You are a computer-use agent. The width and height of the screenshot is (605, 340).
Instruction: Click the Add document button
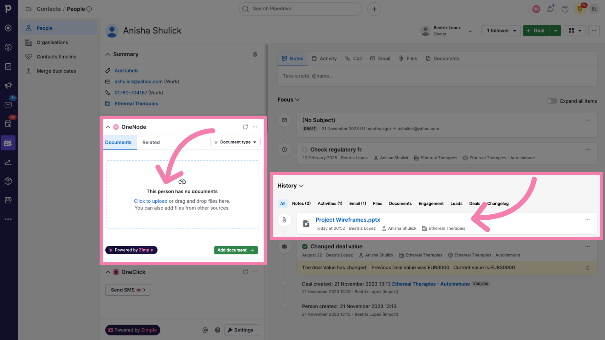235,250
